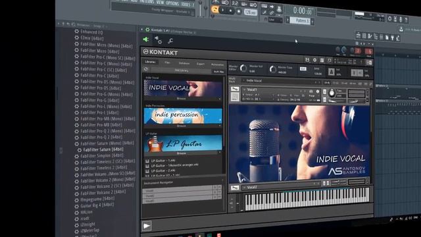Screen dimensions: 421x237
Task: Select the Expert tab in Kontakt browser
Action: [x=200, y=64]
